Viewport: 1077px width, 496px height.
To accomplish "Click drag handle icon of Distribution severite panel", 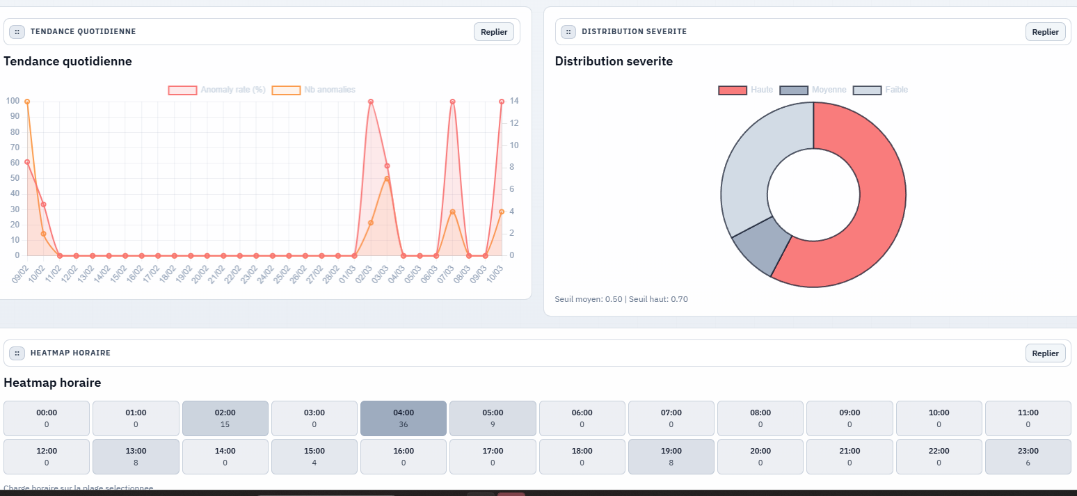I will pos(568,32).
